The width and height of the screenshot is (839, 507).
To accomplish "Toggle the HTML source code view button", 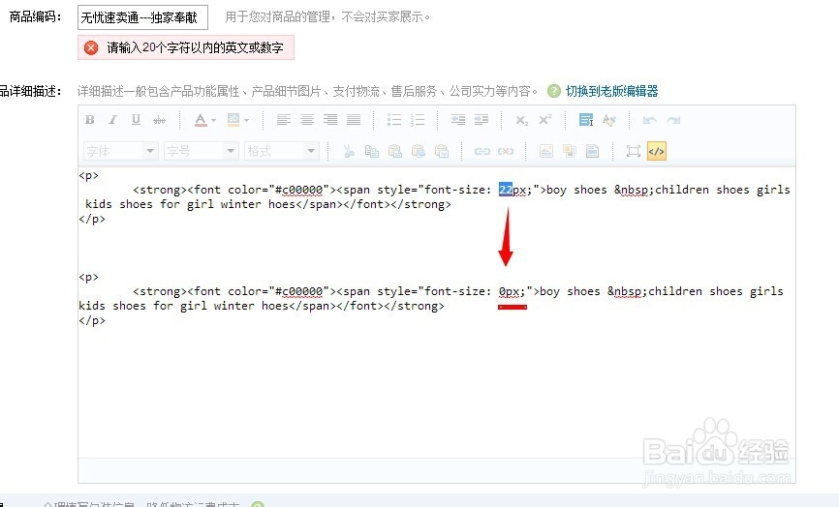I will pos(656,151).
